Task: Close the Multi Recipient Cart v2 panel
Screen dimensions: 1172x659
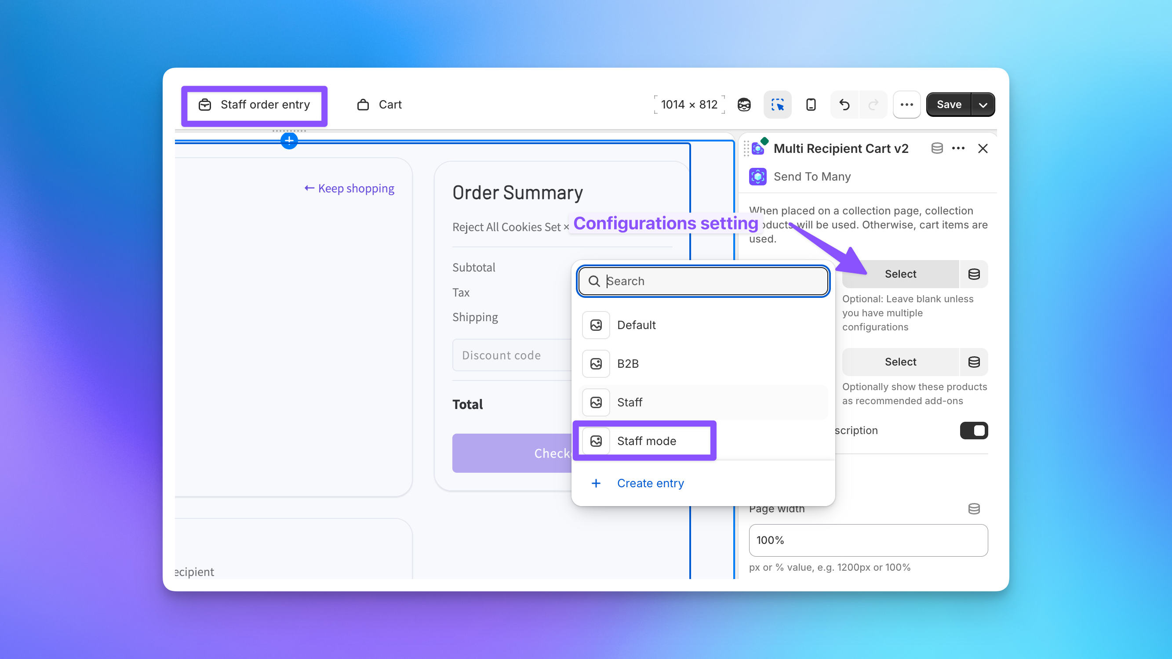Action: 983,148
